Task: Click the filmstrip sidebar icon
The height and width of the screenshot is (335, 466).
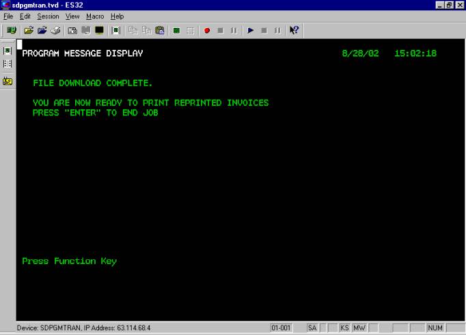Action: [x=8, y=64]
